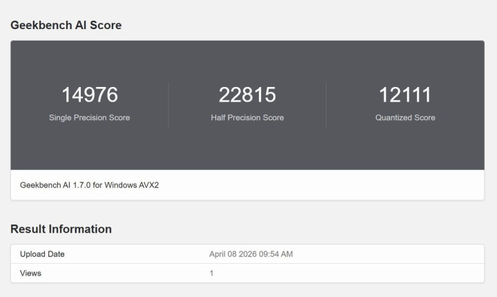Screen dimensions: 497x297
Task: Select the April 08 2026 upload timestamp
Action: pyautogui.click(x=251, y=254)
